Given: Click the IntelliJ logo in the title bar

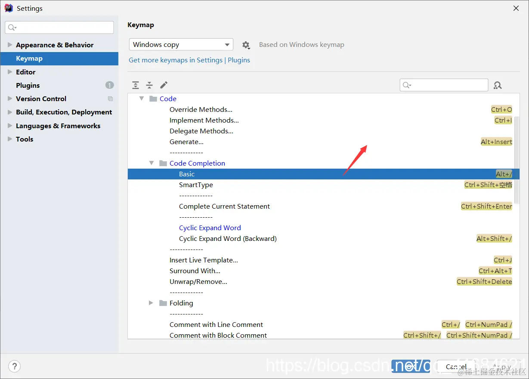Looking at the screenshot, I should pyautogui.click(x=9, y=8).
